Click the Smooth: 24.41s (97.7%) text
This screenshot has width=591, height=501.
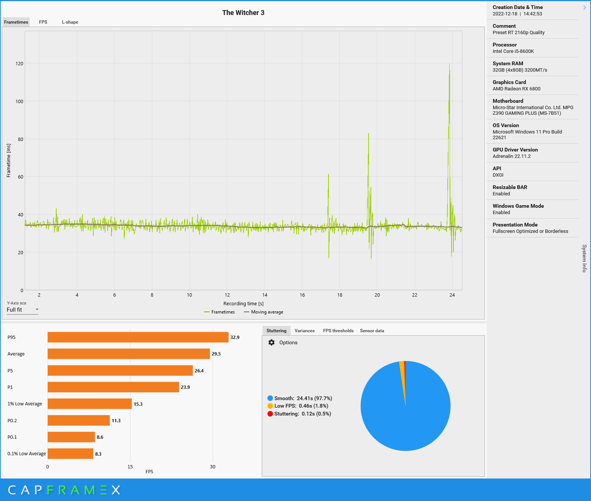[303, 398]
